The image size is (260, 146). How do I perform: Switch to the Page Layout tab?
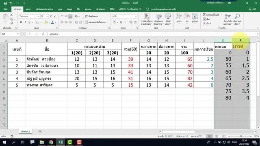point(44,9)
